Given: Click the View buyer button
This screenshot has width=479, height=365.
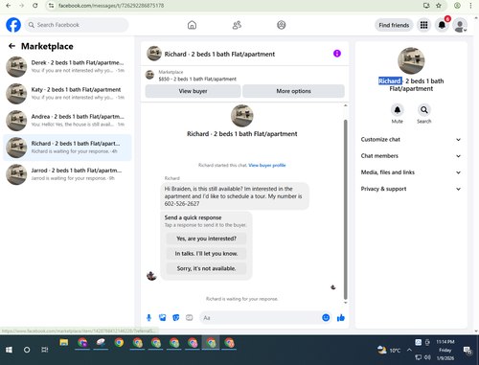Looking at the screenshot, I should [x=193, y=91].
